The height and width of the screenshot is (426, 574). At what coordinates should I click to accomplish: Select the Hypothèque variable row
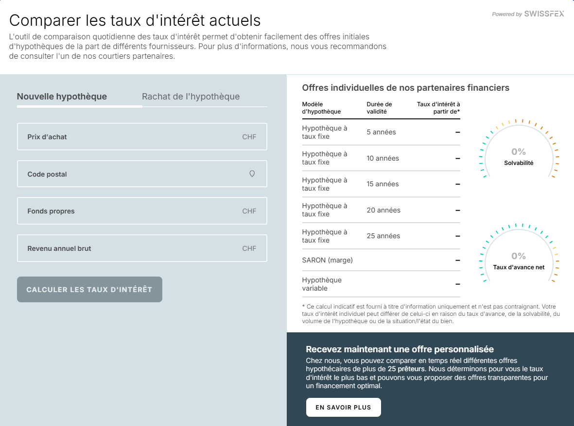[381, 284]
